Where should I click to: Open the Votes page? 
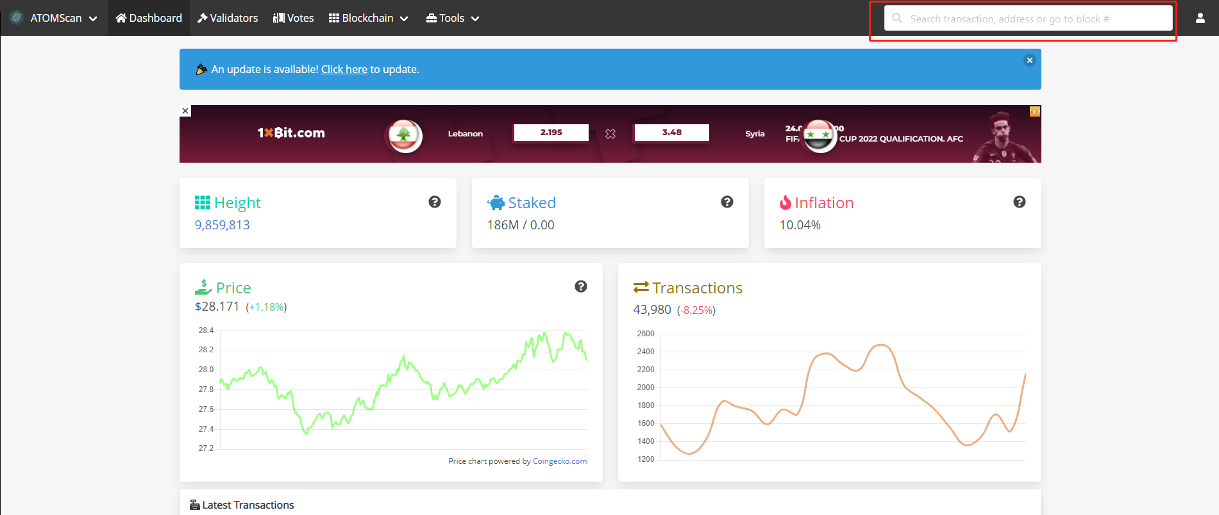point(294,18)
